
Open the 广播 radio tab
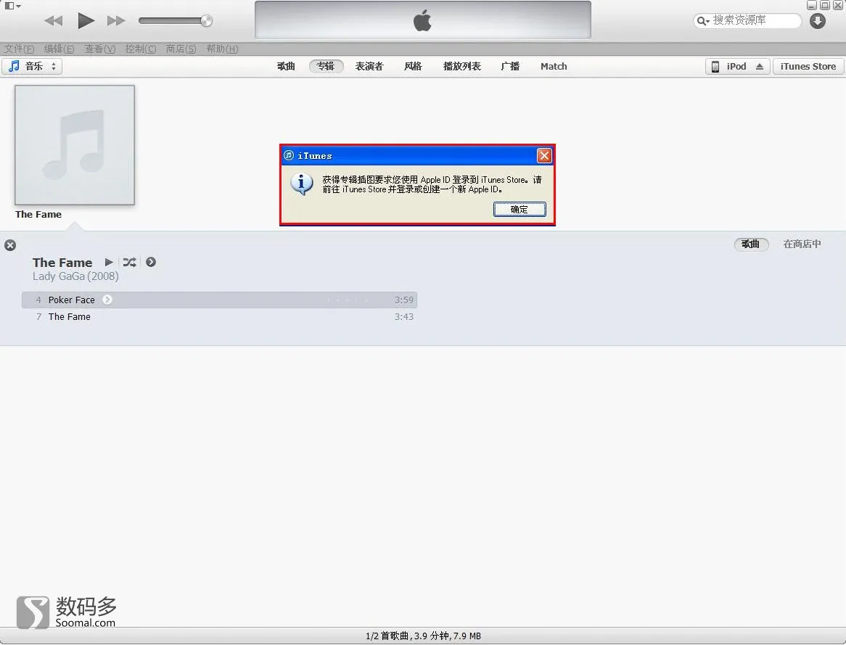510,67
